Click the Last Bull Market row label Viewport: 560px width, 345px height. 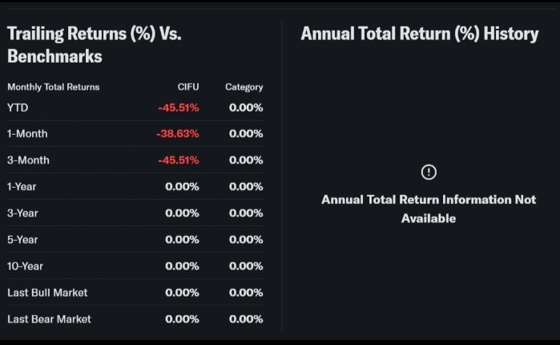tap(47, 293)
